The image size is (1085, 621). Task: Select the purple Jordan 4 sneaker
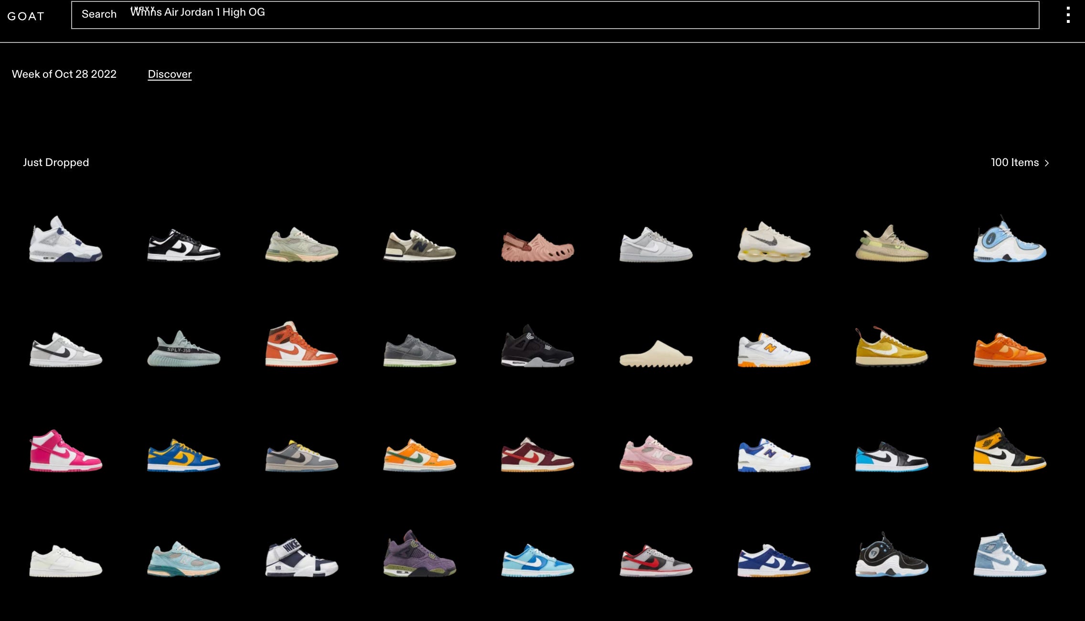point(420,553)
